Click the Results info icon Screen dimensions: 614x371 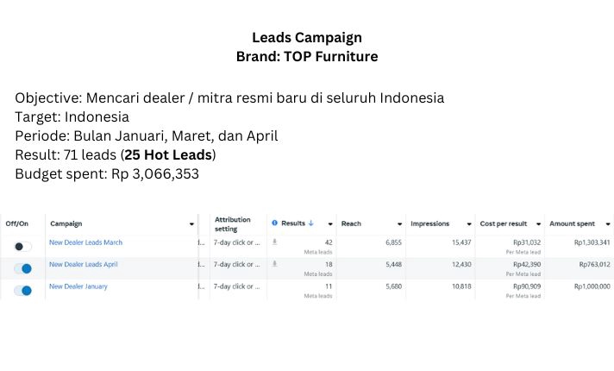pyautogui.click(x=274, y=223)
